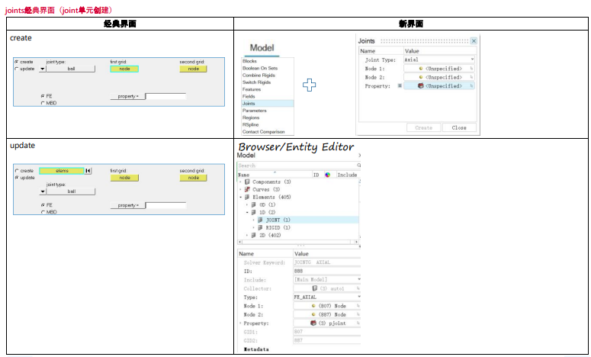Click the Components folder icon in browser tree
Screen dimensions: 591x357
click(247, 182)
